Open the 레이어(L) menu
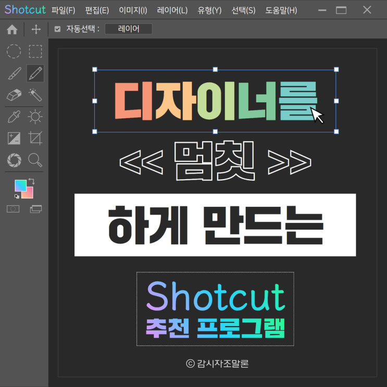 click(x=172, y=10)
